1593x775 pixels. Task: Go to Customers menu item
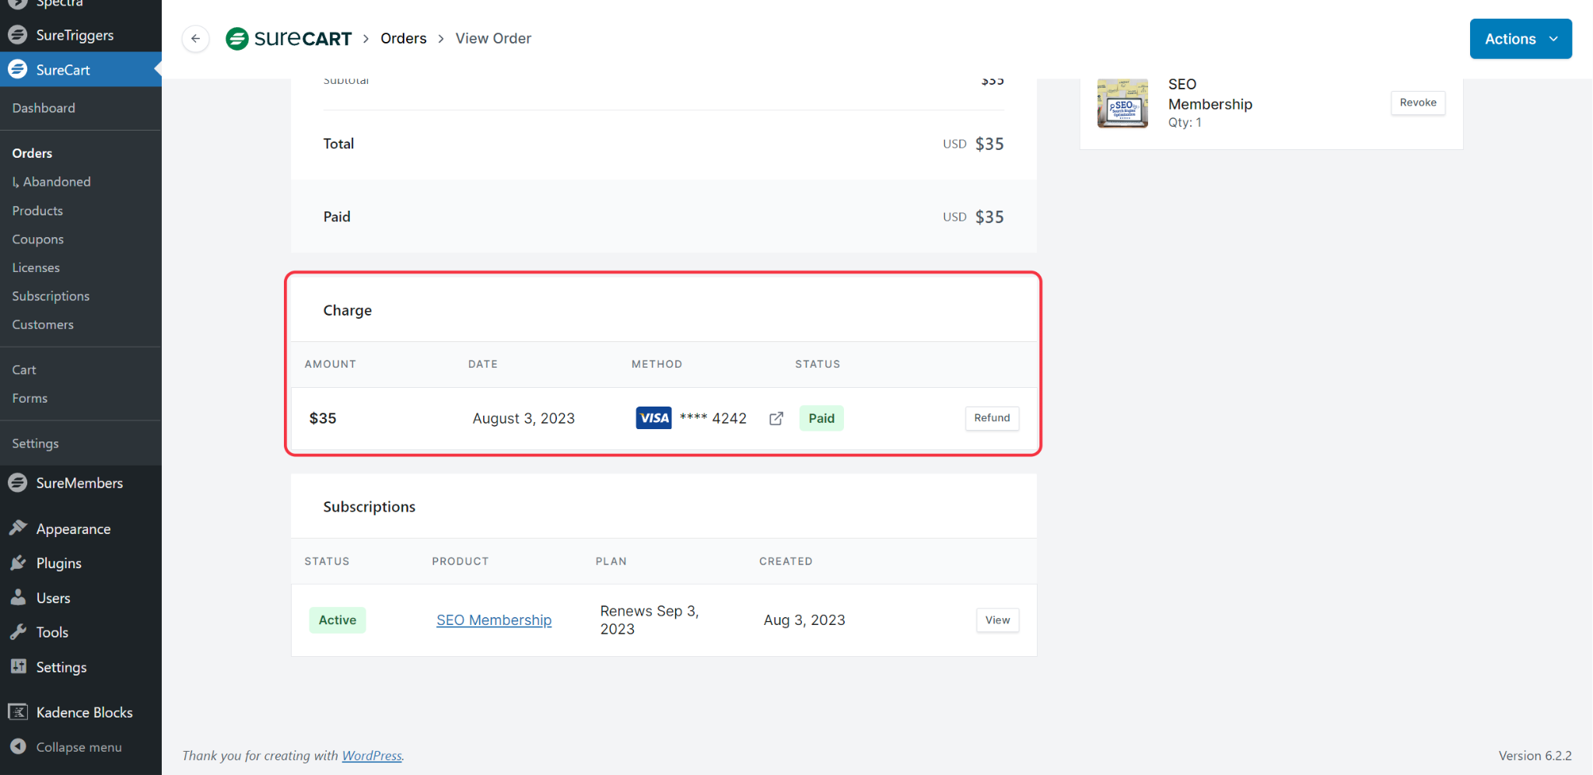[x=43, y=325]
